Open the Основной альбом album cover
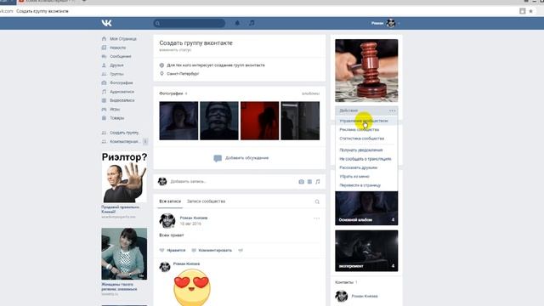 [x=366, y=208]
